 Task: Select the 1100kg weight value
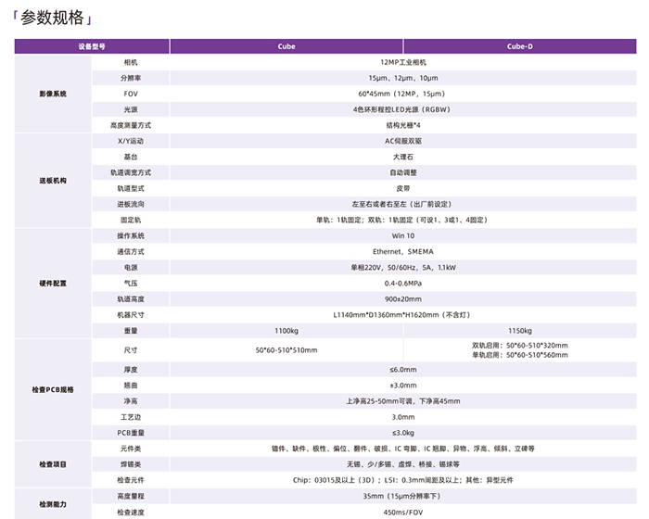click(286, 331)
